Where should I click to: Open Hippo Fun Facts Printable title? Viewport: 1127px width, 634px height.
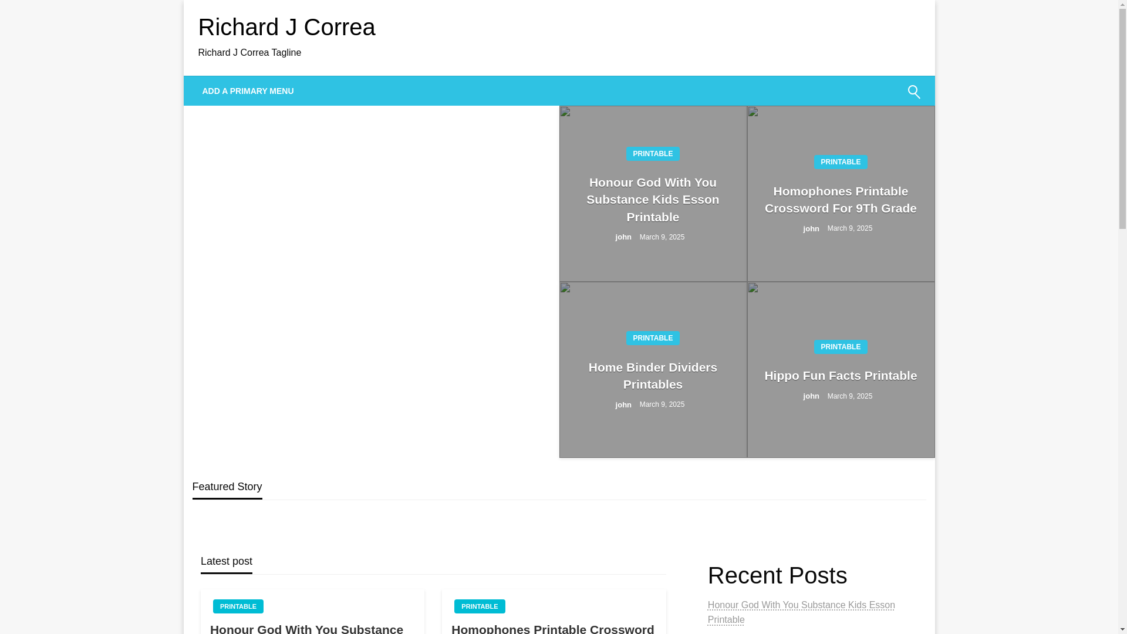pyautogui.click(x=841, y=376)
